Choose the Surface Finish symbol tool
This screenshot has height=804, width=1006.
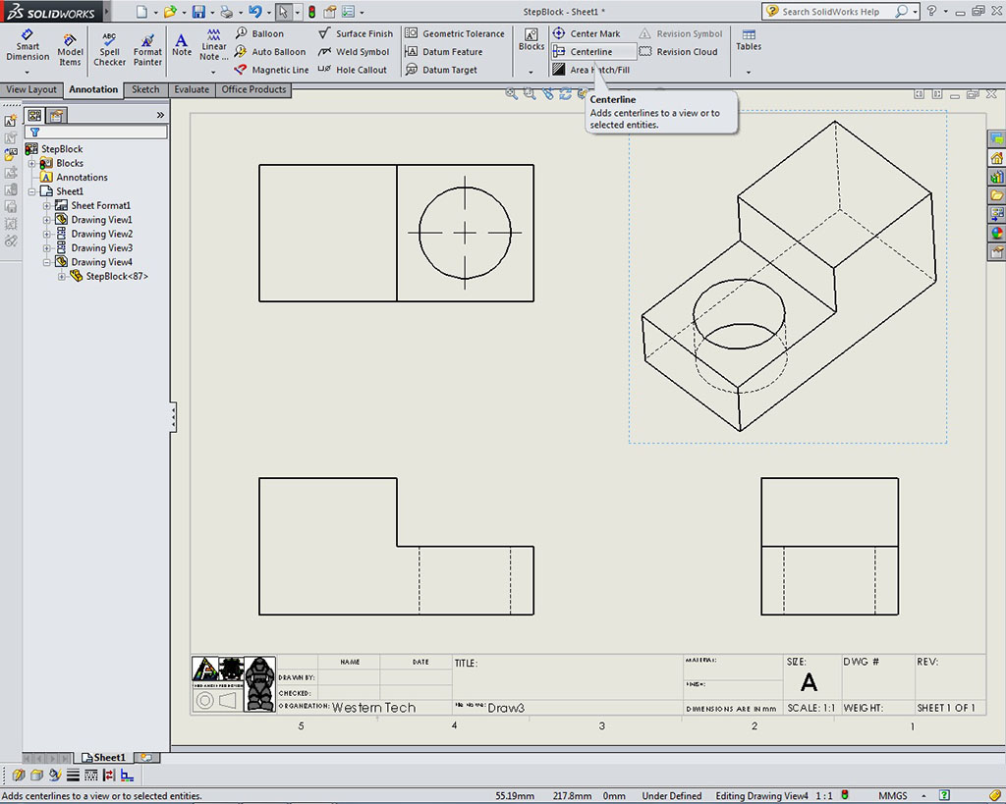[363, 33]
